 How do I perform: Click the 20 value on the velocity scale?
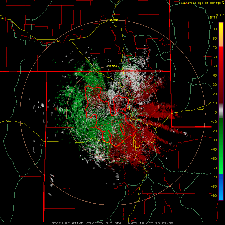click(x=215, y=94)
